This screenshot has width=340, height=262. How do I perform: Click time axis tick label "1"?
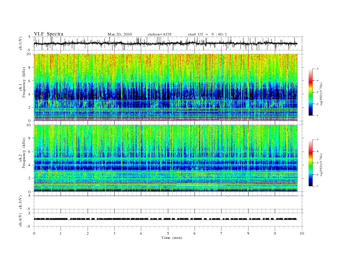tap(61, 233)
